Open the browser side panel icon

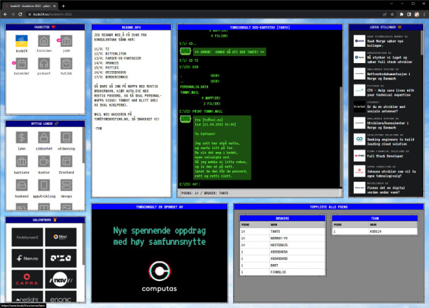(409, 14)
